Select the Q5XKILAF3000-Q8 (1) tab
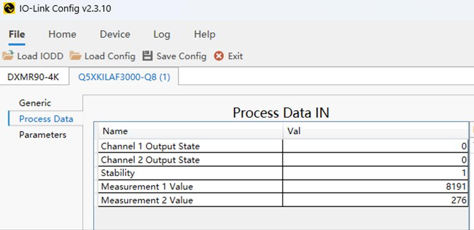Screen dimensions: 474x230 pyautogui.click(x=124, y=77)
